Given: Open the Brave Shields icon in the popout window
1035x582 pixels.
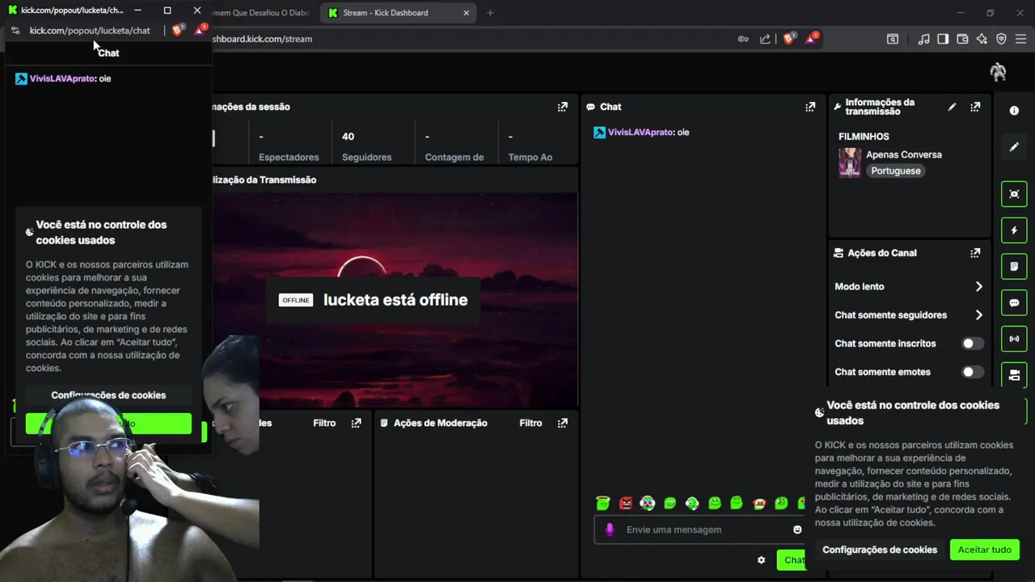Looking at the screenshot, I should (x=178, y=30).
